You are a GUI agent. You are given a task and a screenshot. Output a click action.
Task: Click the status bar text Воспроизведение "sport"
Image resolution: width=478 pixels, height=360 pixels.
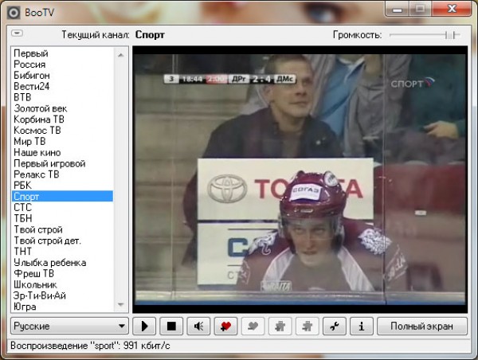click(x=90, y=346)
